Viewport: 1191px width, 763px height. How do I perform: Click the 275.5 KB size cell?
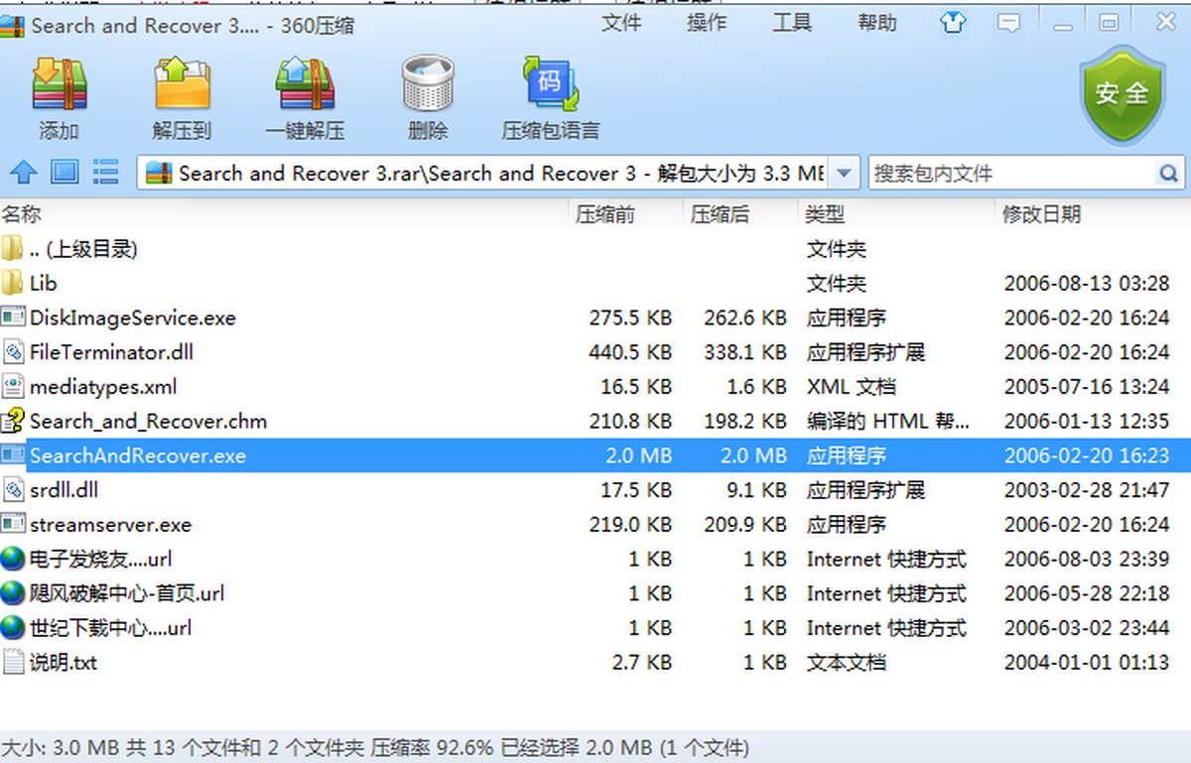630,318
